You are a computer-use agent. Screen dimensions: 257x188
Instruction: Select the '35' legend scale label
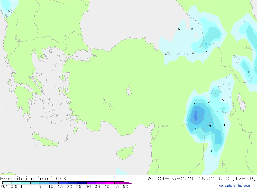tap(97, 186)
